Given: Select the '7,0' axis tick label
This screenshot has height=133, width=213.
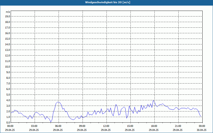Looking at the screenshot, I should click(x=9, y=83).
